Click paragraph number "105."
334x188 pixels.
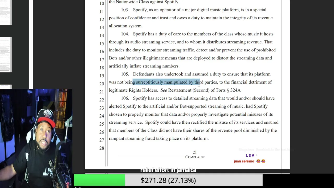point(125,74)
